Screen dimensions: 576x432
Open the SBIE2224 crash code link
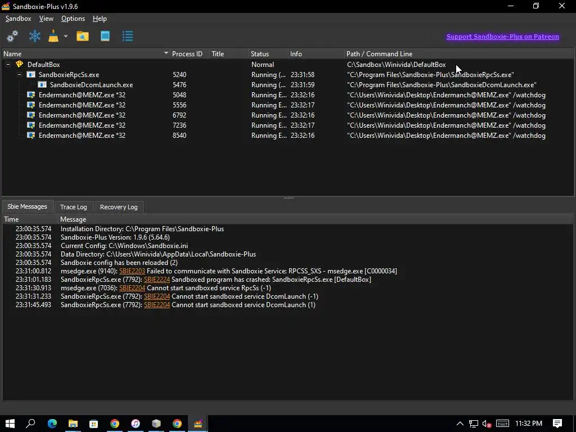click(157, 280)
